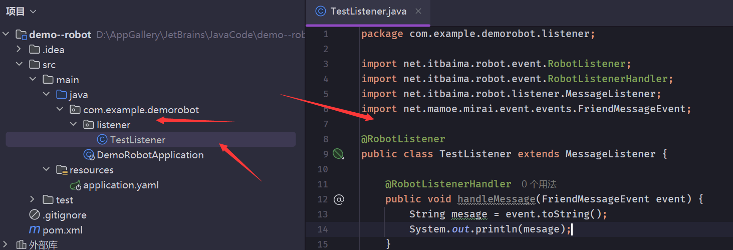
Task: Expand the .idea folder
Action: click(19, 50)
